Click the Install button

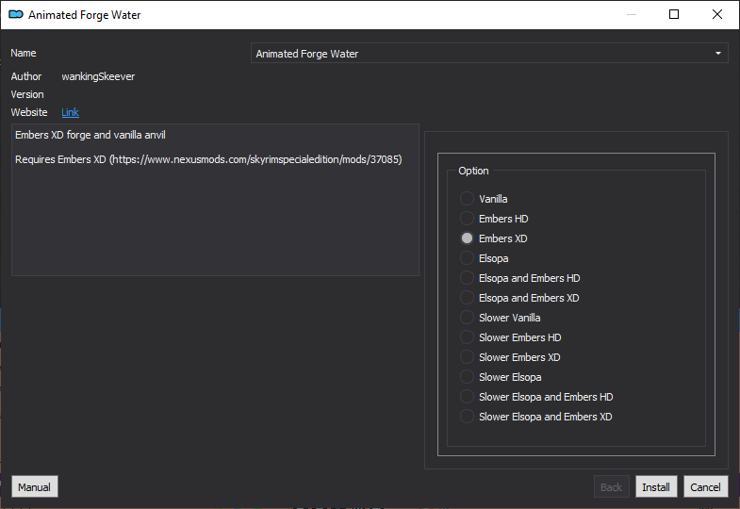[x=656, y=486]
